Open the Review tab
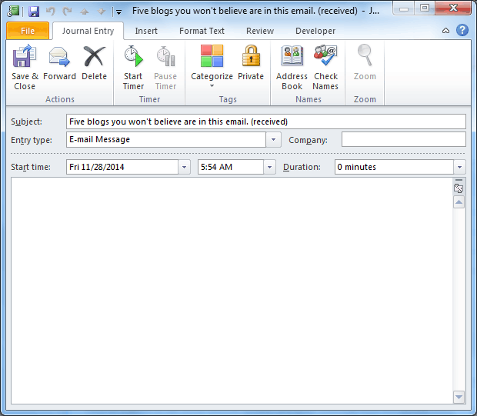The width and height of the screenshot is (477, 416). pyautogui.click(x=260, y=31)
